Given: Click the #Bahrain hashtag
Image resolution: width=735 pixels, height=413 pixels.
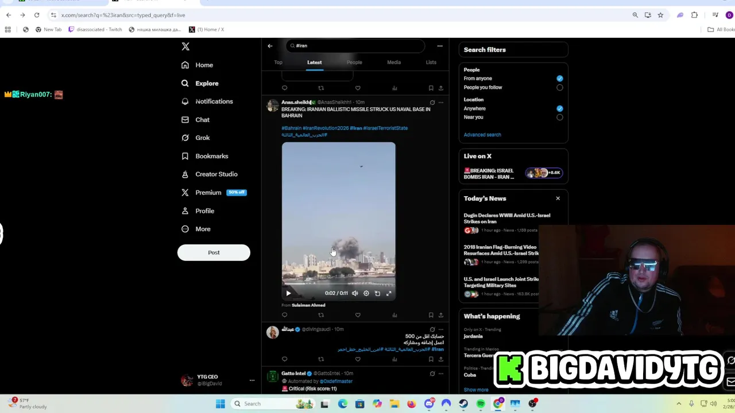Looking at the screenshot, I should click(x=291, y=128).
